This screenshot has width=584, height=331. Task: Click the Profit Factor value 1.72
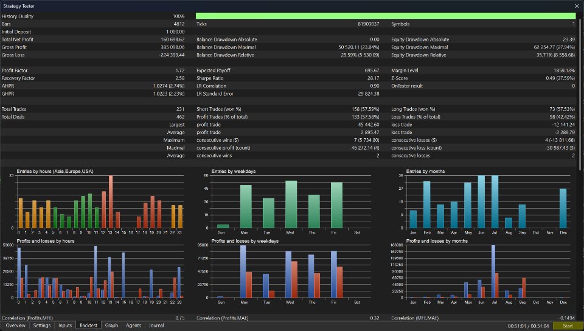point(180,71)
